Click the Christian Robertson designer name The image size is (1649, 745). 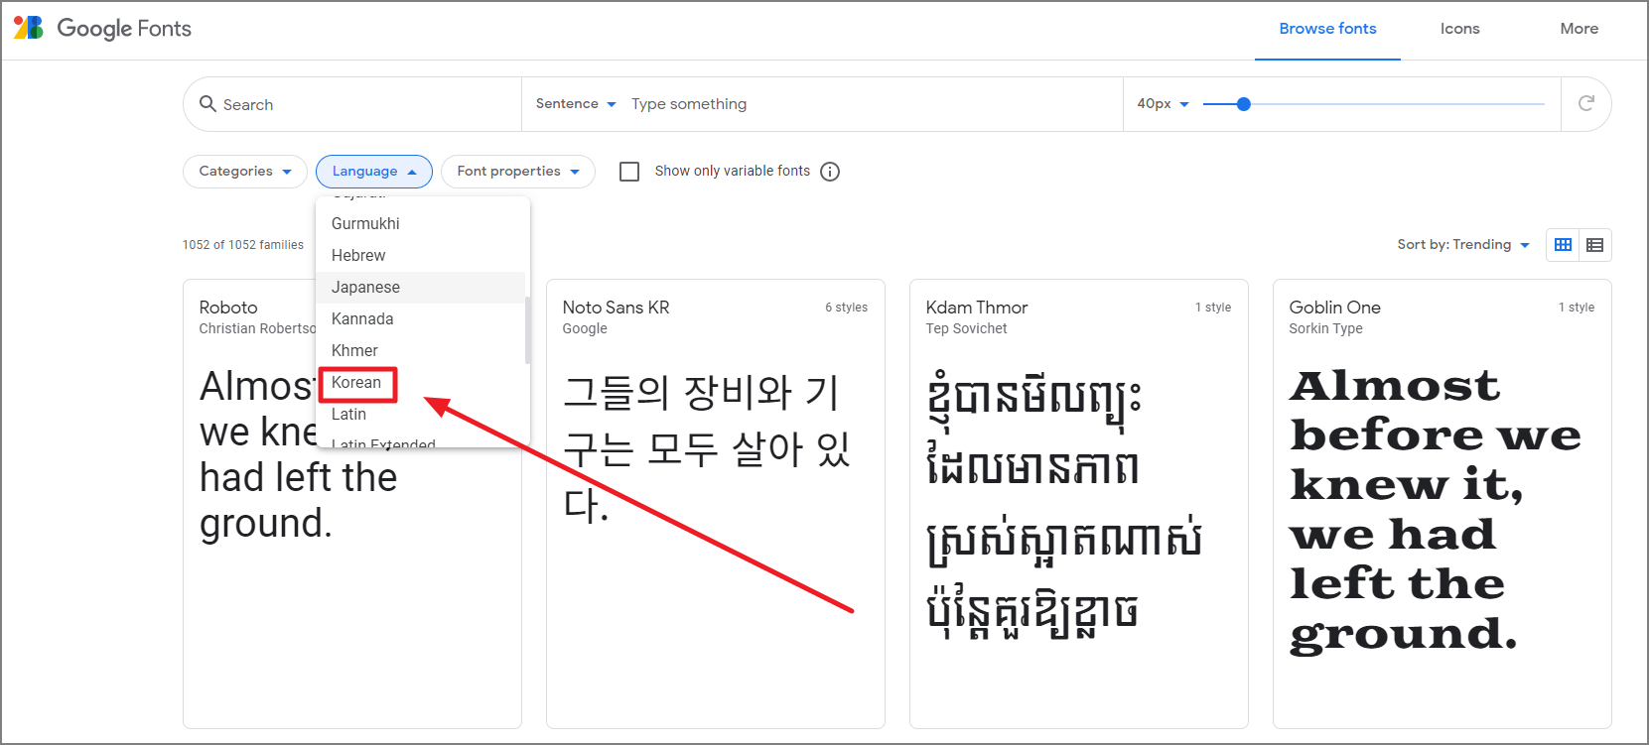[258, 329]
